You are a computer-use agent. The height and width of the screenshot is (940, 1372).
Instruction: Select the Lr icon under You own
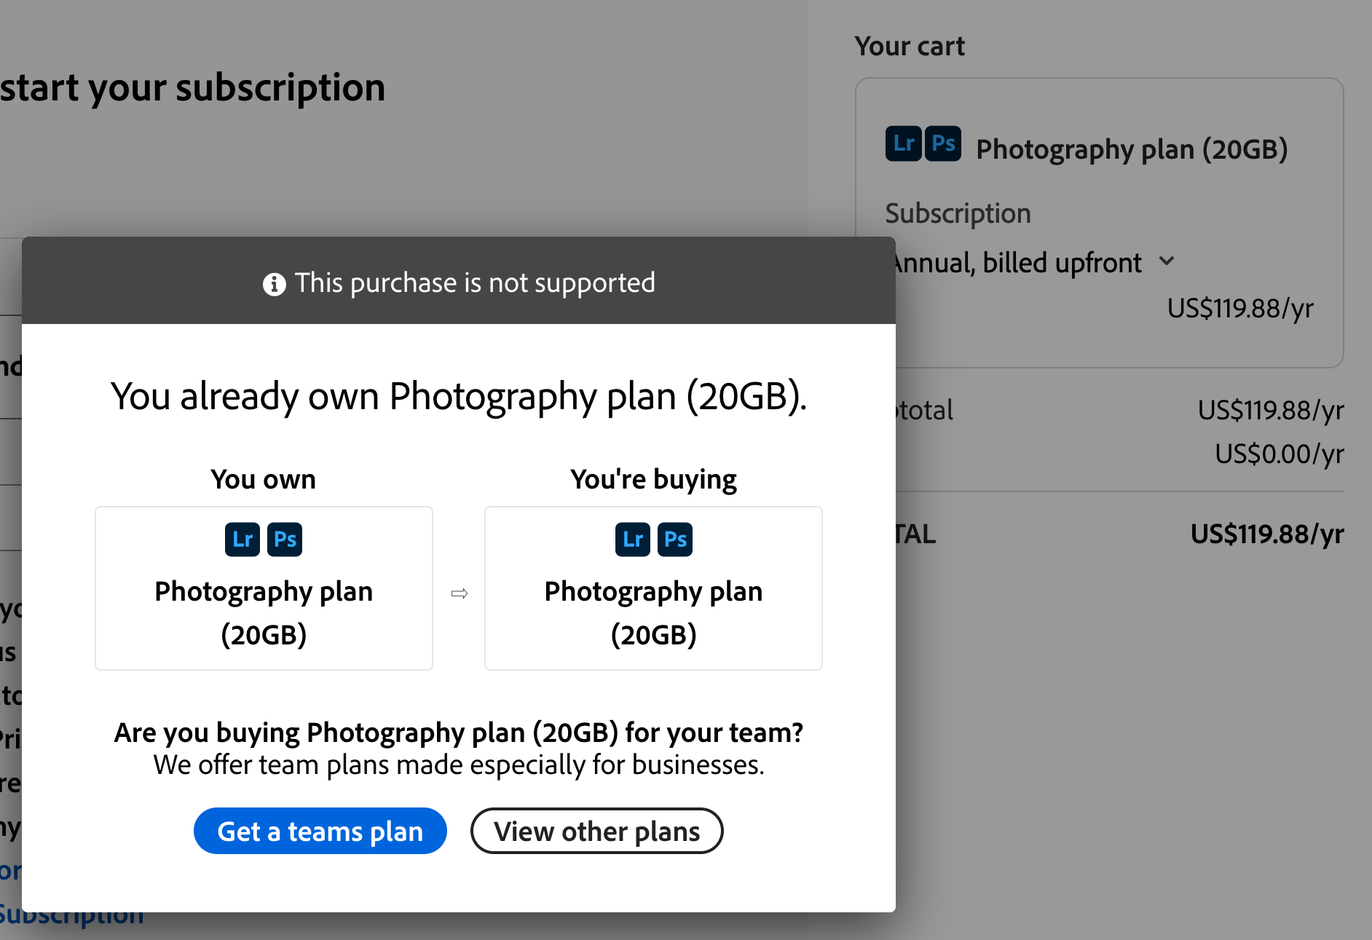coord(242,539)
